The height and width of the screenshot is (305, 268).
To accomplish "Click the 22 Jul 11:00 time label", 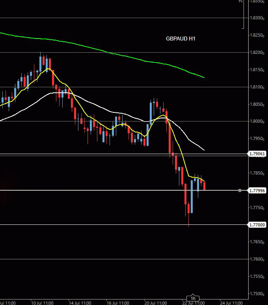I will [x=194, y=303].
